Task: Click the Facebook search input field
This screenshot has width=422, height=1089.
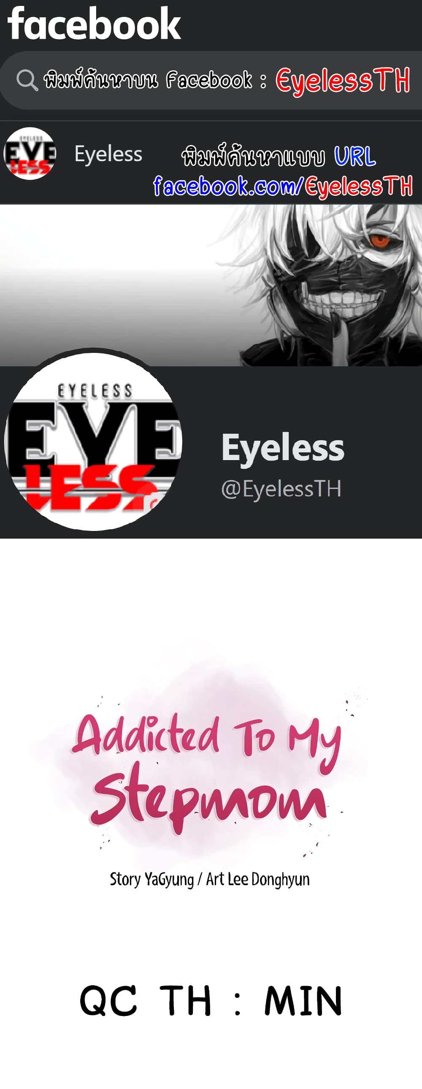Action: pos(211,81)
